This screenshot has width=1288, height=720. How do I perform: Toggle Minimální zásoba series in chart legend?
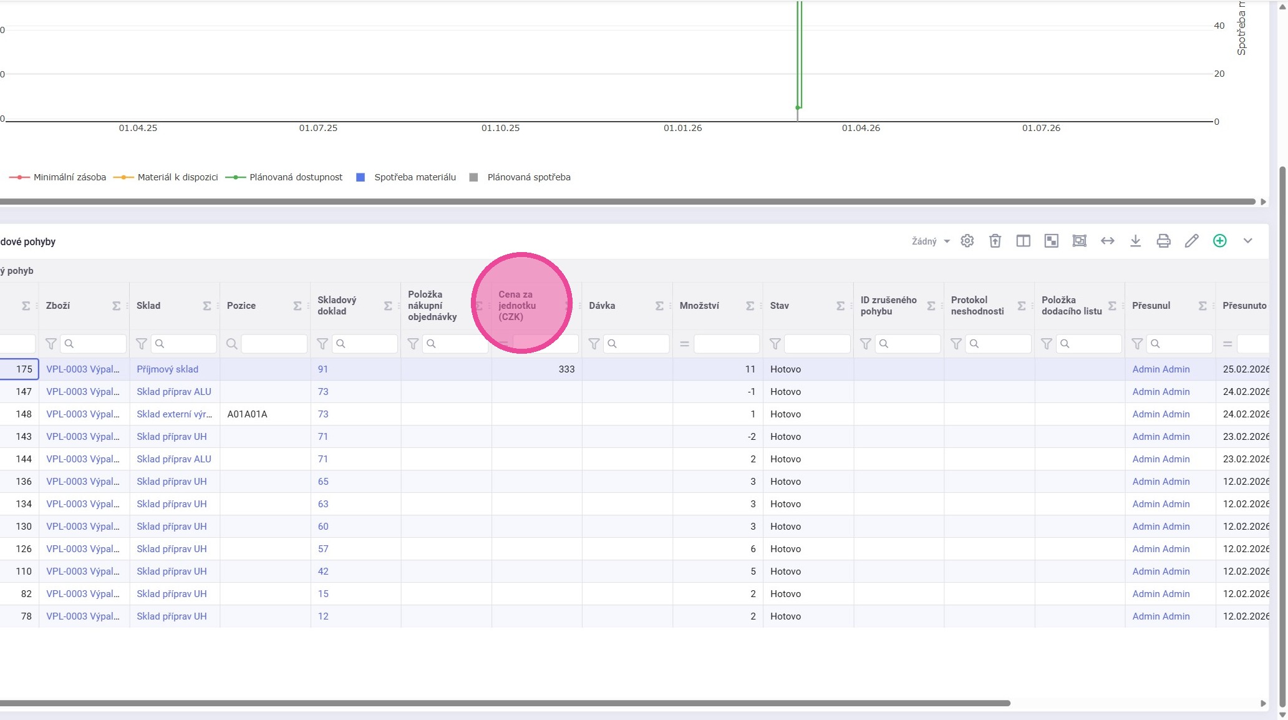point(69,177)
